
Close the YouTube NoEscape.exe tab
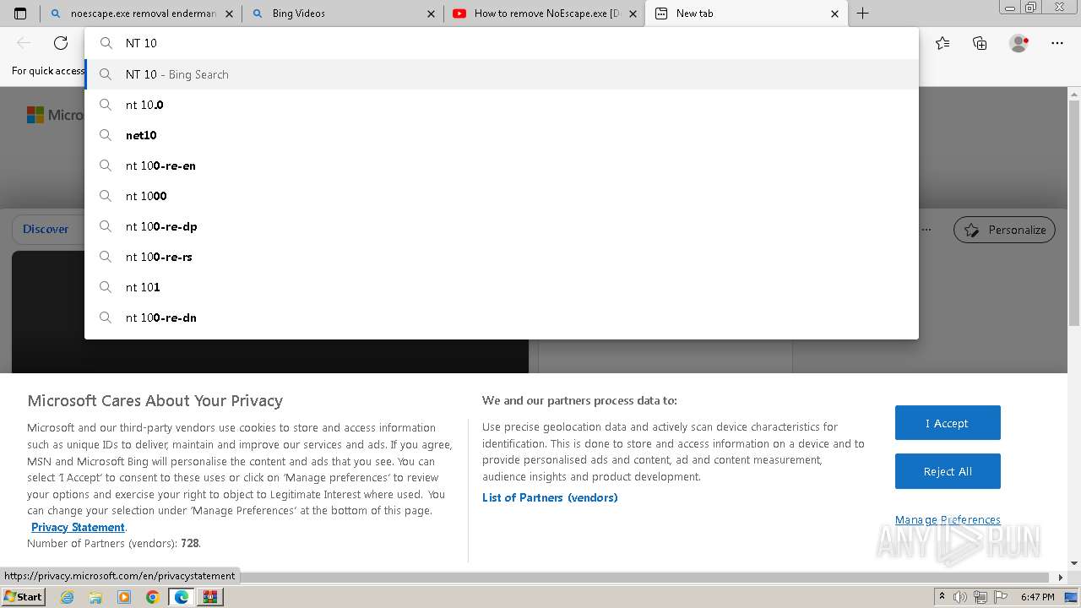coord(633,14)
